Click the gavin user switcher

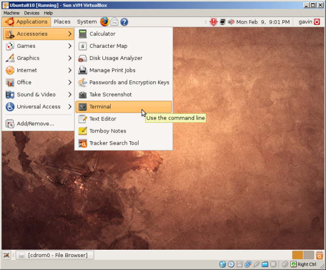click(305, 22)
